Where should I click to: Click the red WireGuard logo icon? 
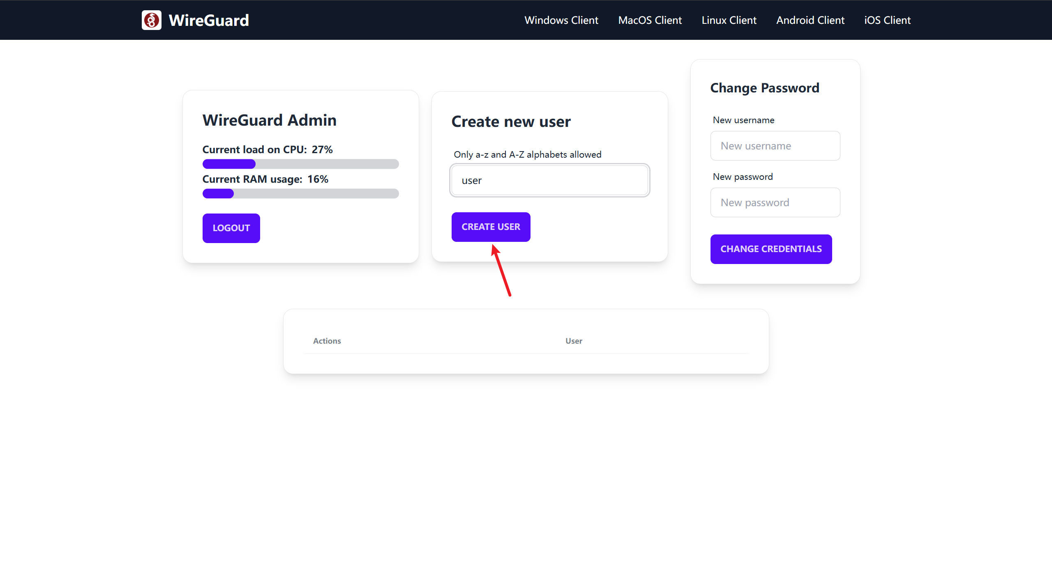(151, 20)
